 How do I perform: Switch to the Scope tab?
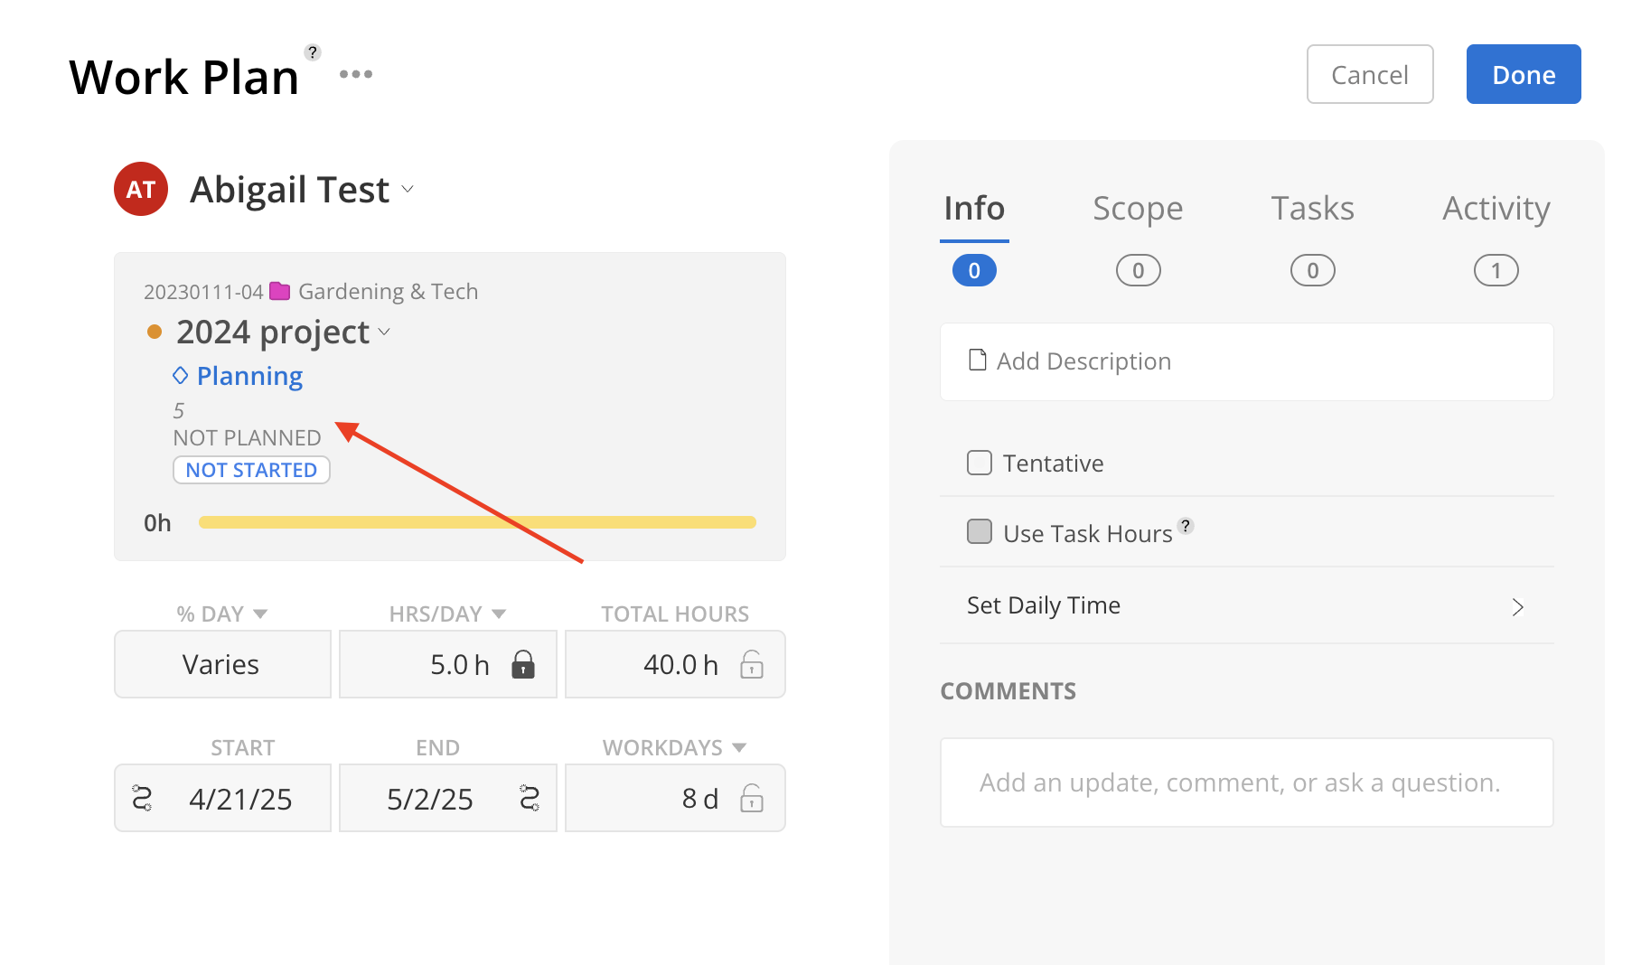tap(1138, 209)
